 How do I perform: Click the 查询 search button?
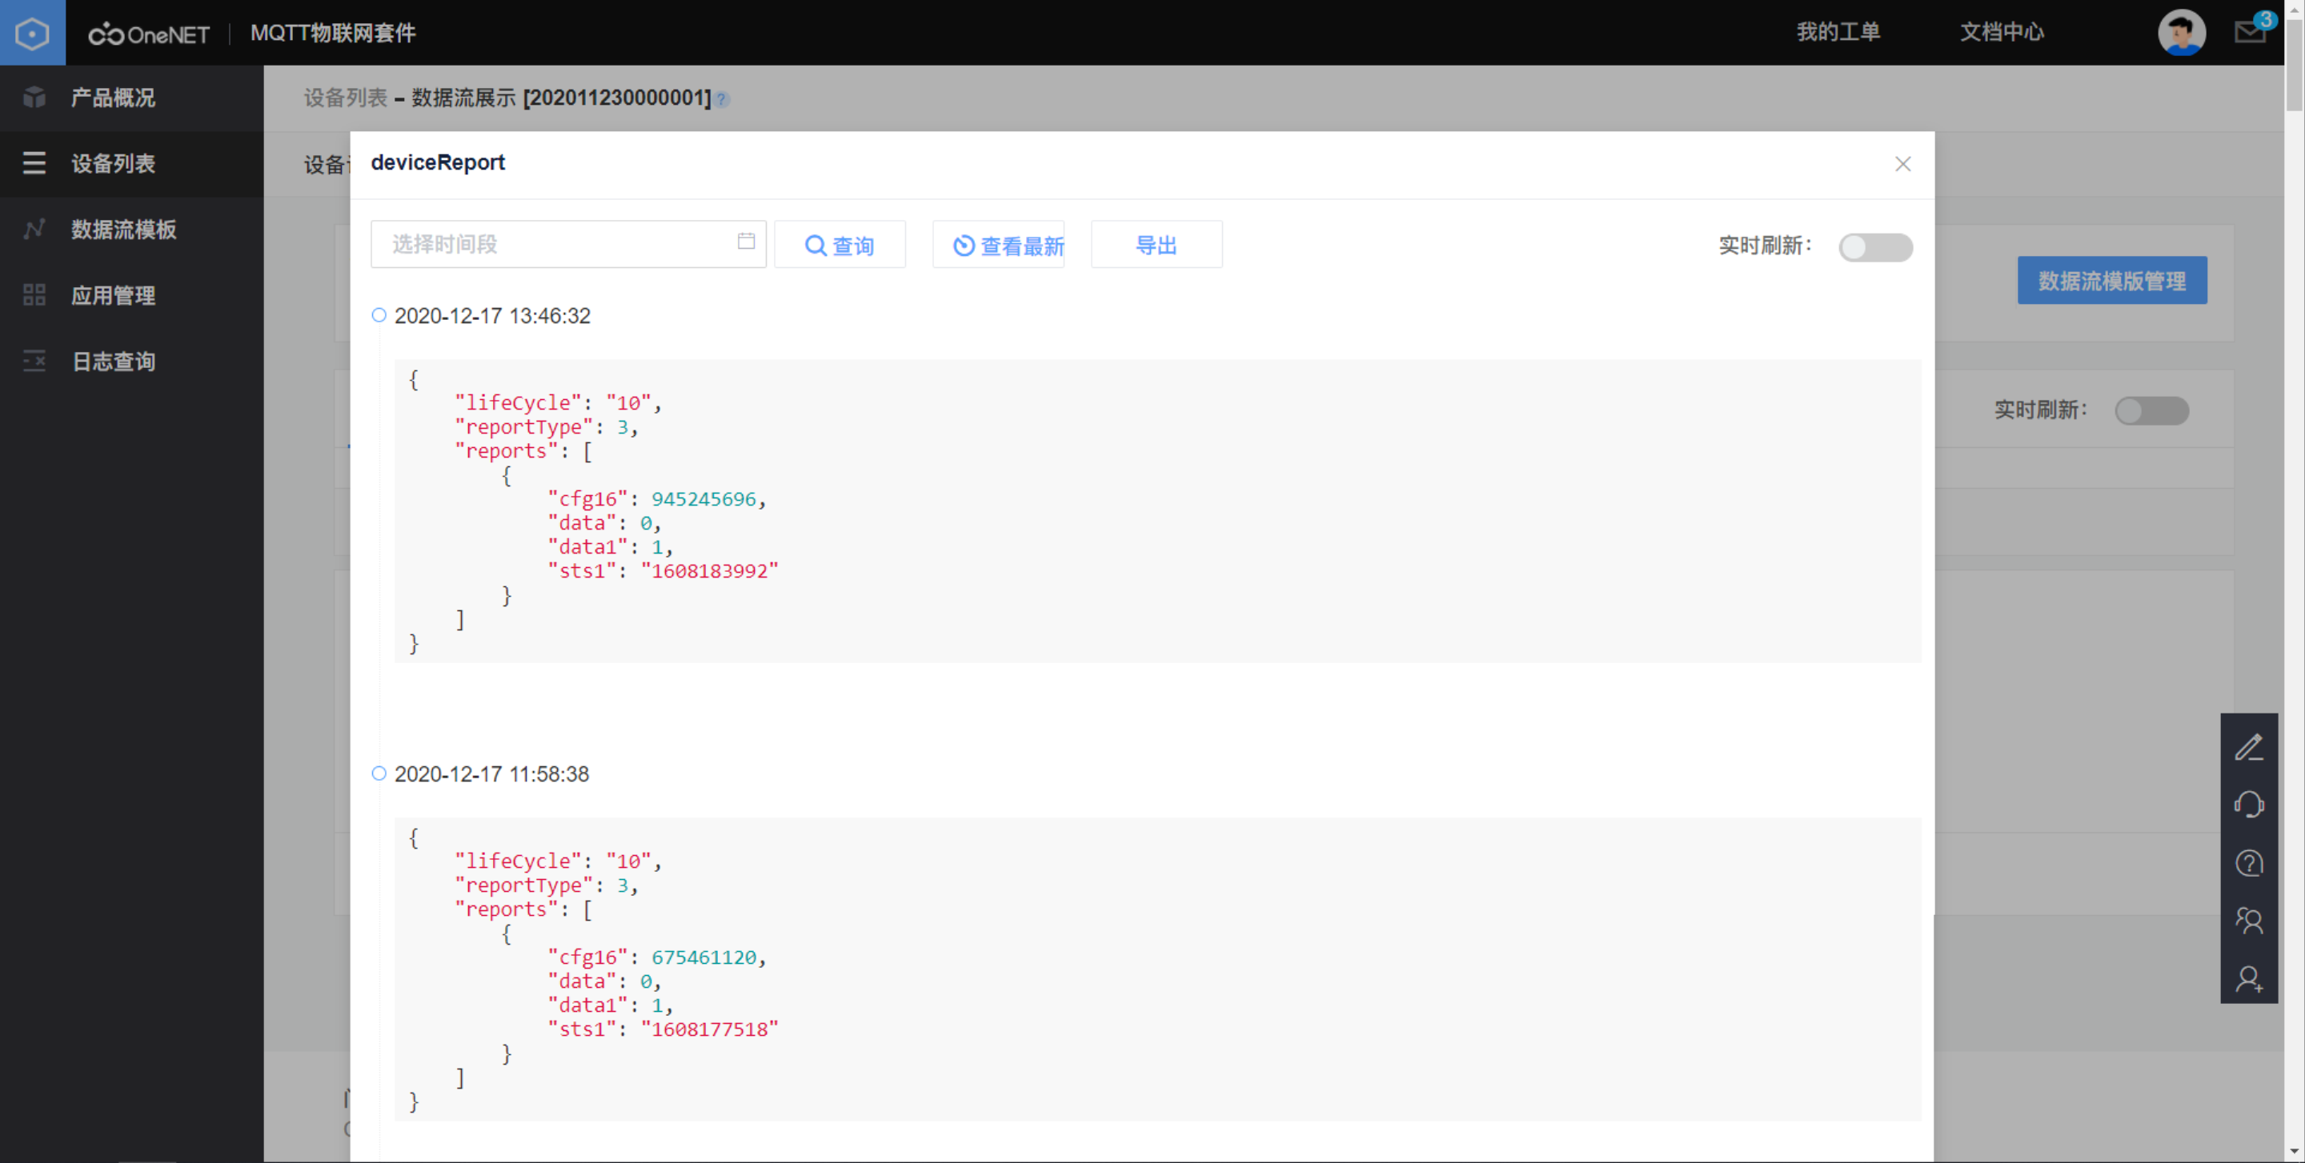pos(840,244)
